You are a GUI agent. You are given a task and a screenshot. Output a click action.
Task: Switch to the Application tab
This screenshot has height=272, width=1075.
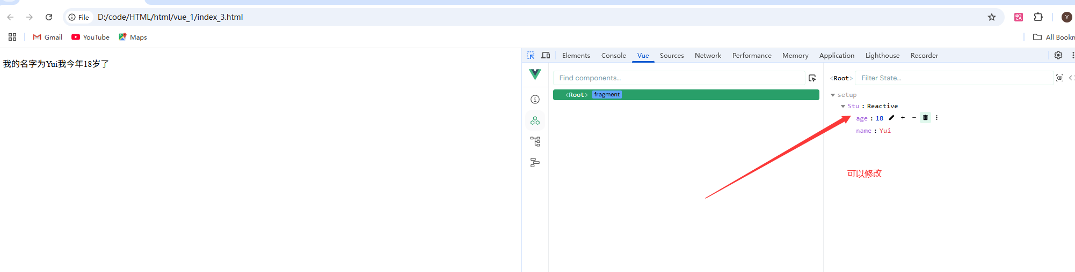837,56
